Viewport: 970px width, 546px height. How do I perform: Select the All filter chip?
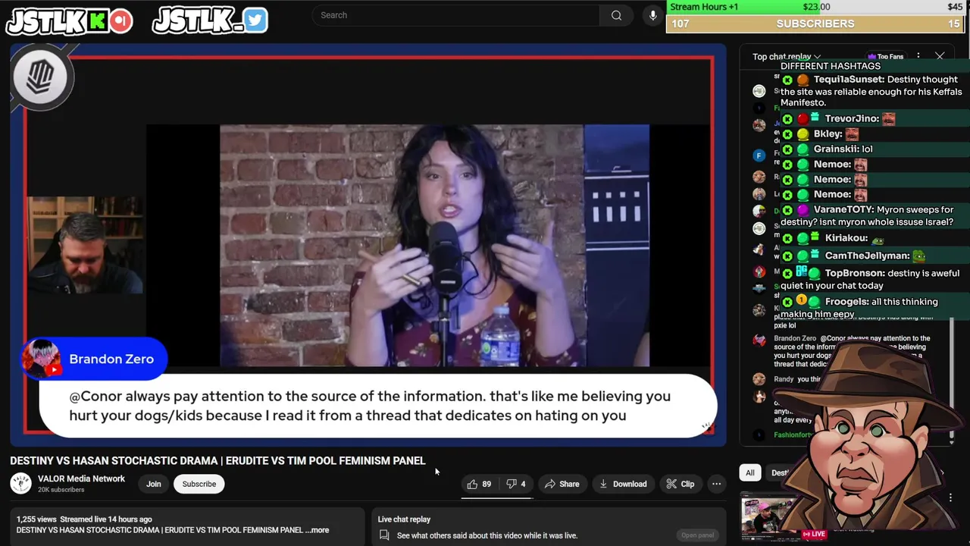750,472
